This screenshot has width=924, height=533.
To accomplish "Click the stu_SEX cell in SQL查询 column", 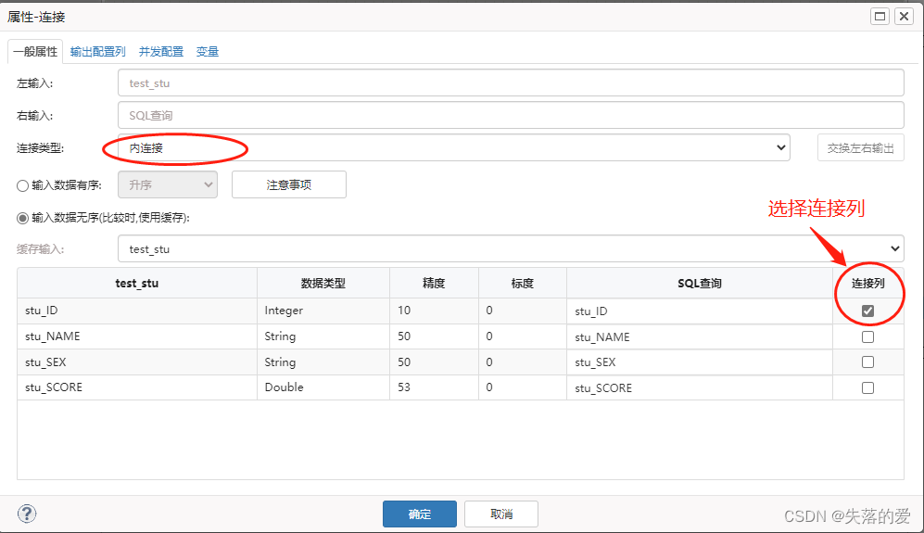I will pos(700,362).
